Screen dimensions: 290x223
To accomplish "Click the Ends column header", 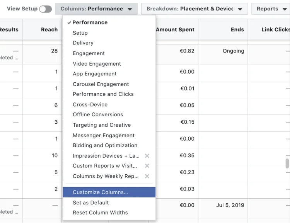I will point(237,30).
